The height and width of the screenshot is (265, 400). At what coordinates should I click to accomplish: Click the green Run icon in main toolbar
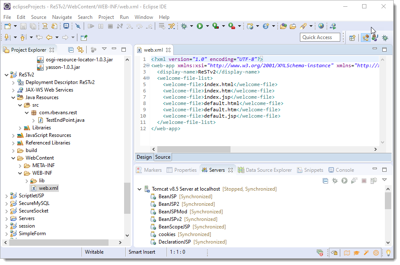click(200, 26)
